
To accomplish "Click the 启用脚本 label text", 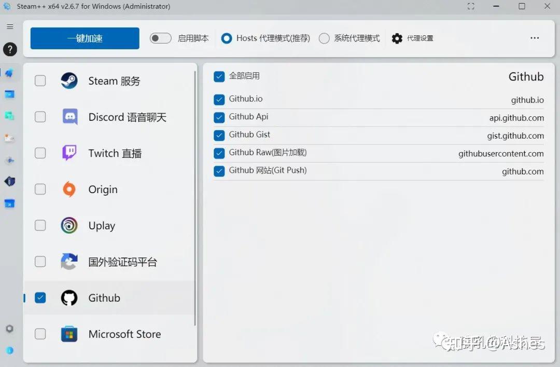I will (193, 38).
